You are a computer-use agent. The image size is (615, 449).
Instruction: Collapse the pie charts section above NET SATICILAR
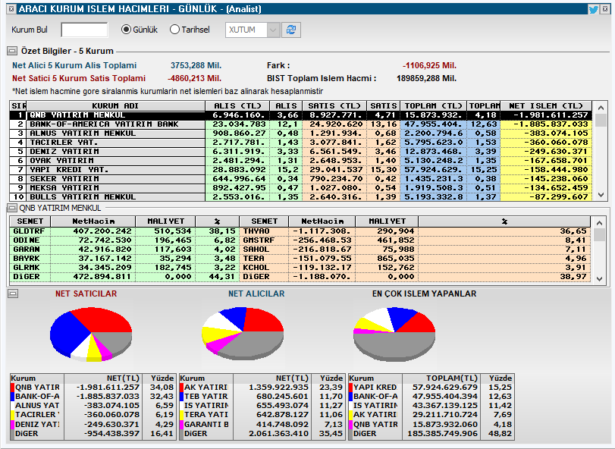tap(13, 294)
